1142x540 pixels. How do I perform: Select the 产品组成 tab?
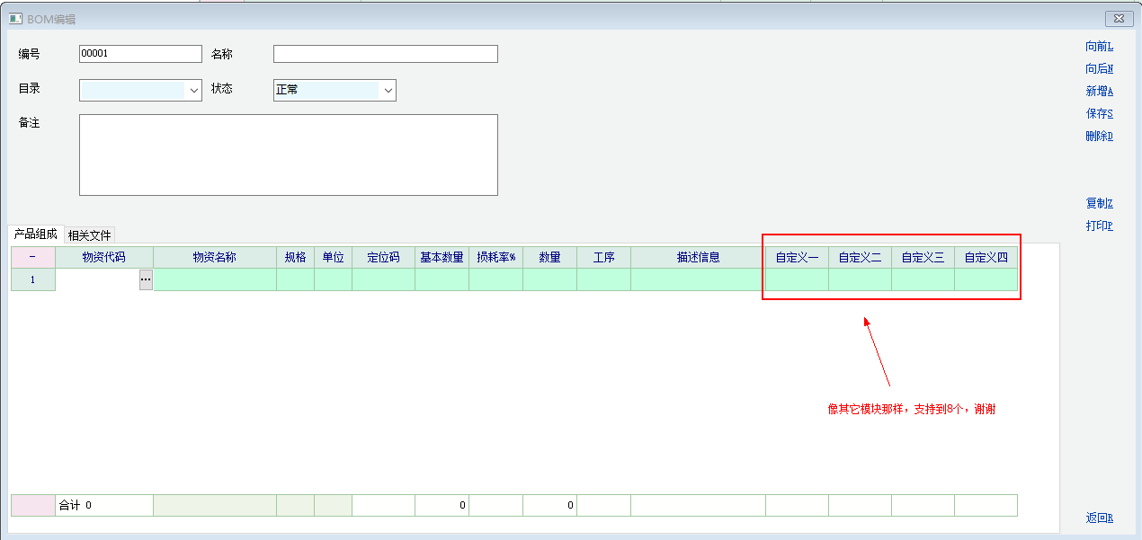[35, 234]
